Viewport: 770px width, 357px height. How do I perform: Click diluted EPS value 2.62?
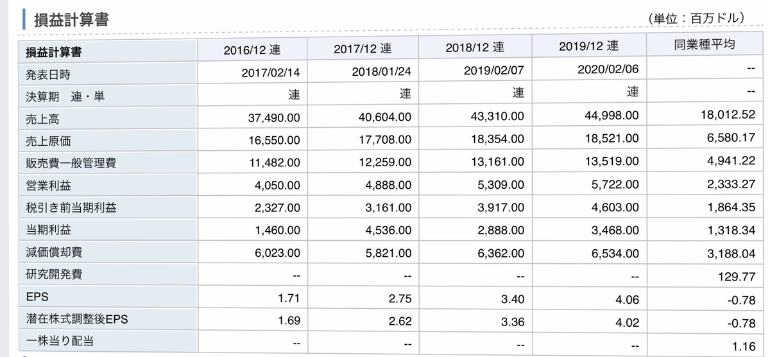coord(400,322)
